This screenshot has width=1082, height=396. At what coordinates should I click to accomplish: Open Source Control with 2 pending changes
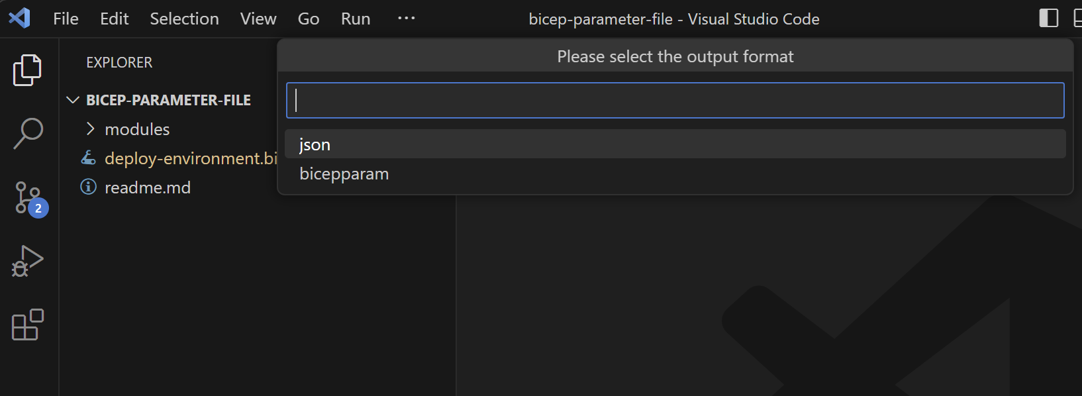tap(30, 199)
